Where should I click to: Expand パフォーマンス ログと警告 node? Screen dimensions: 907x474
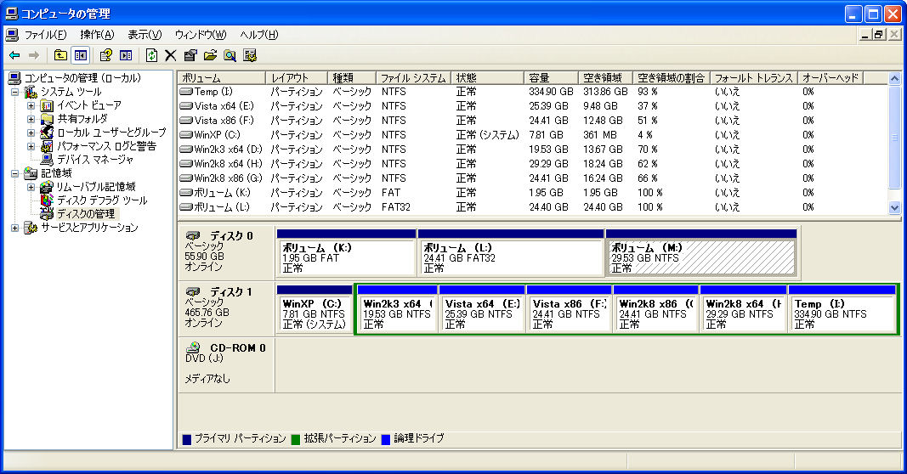[31, 146]
